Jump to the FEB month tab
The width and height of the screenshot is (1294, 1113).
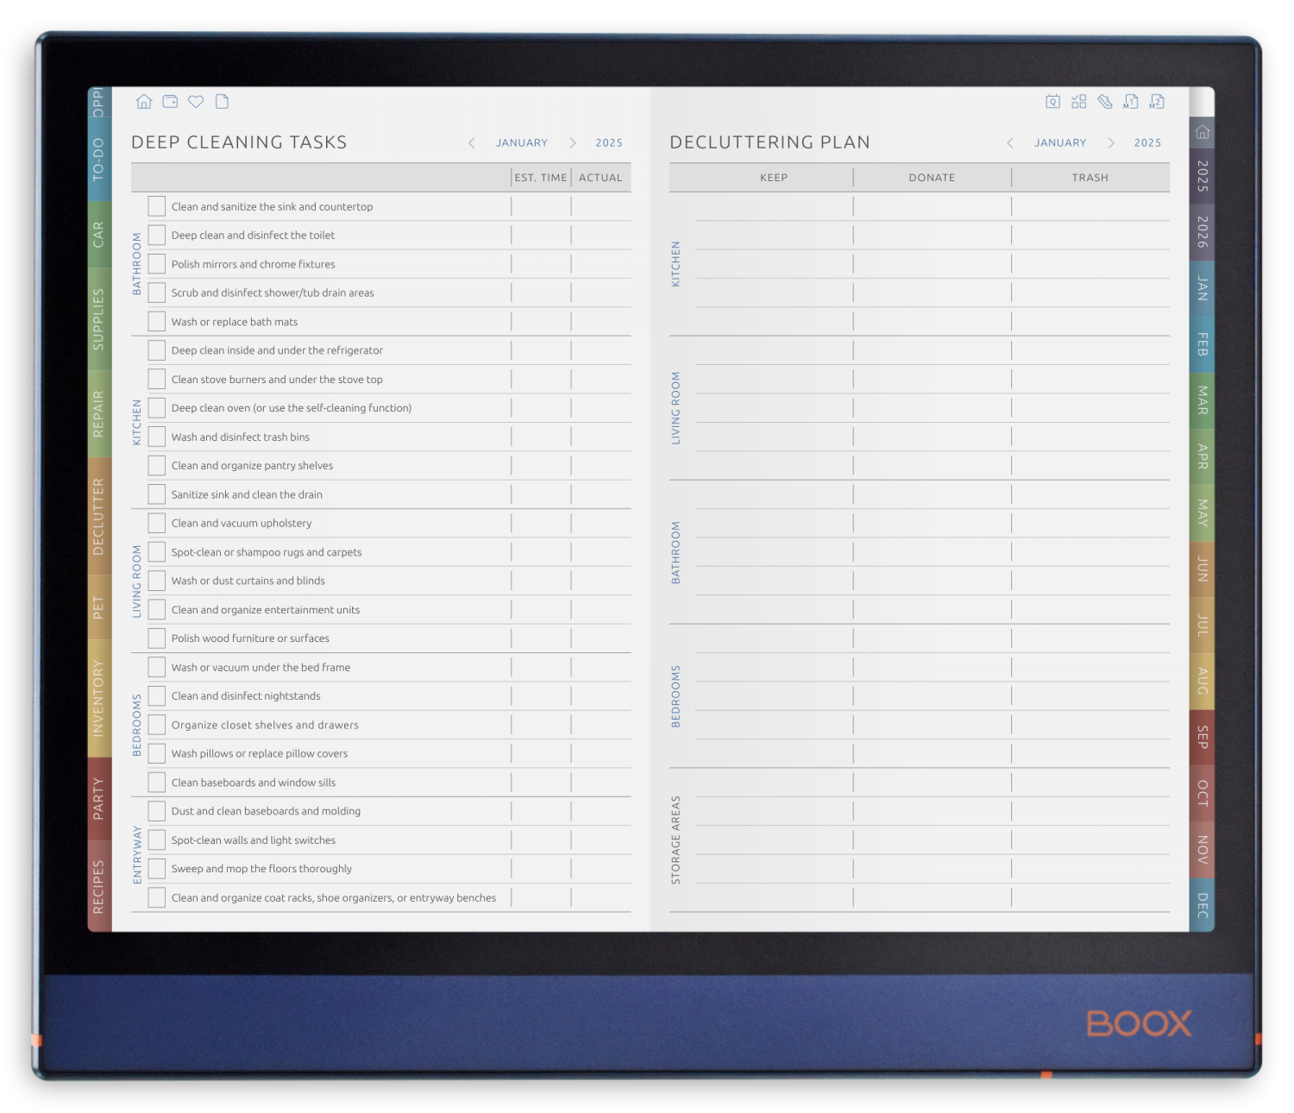1202,344
